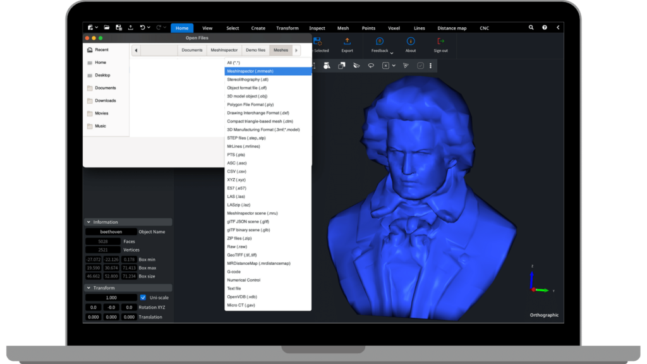Click the Export icon in the ribbon
The image size is (647, 364).
coord(347,42)
